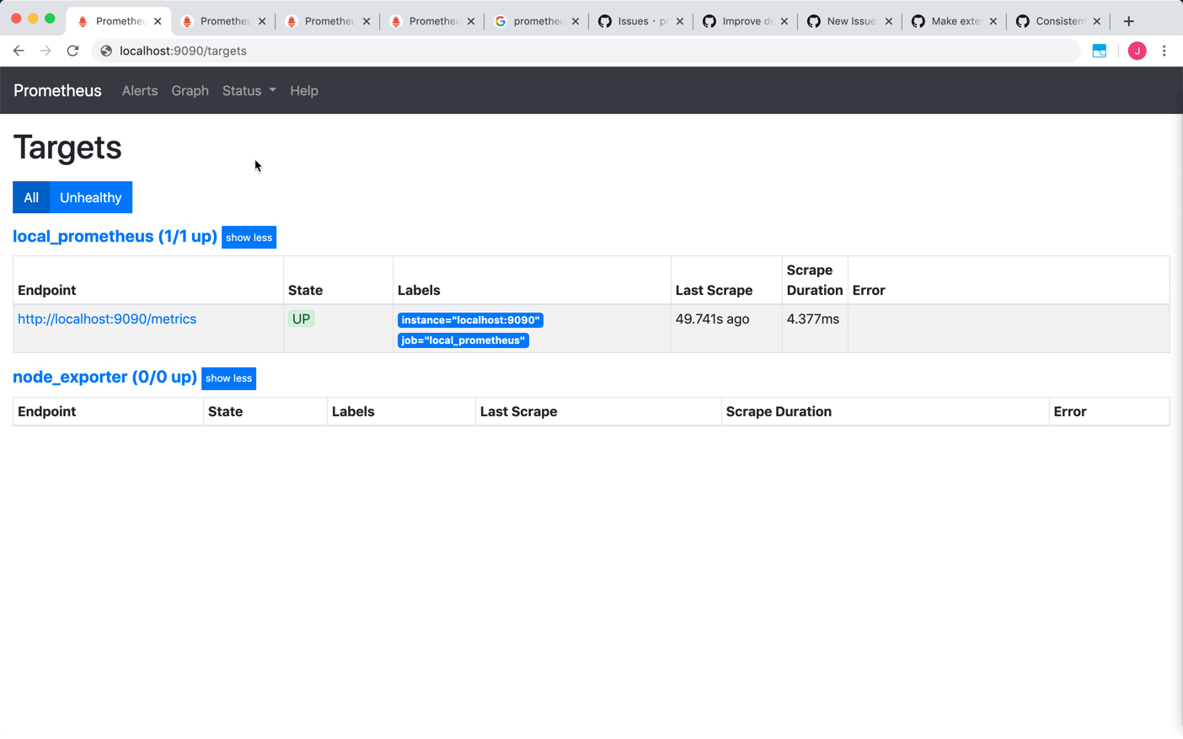Close the Improve GitHub tab
The width and height of the screenshot is (1183, 739).
(x=784, y=21)
